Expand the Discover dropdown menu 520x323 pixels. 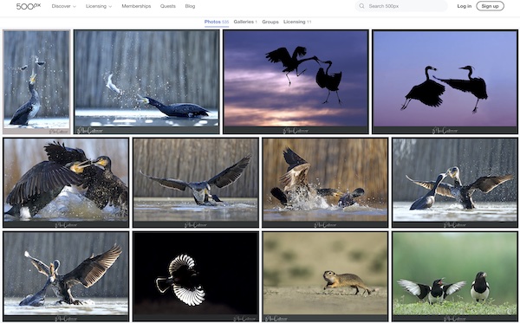coord(63,6)
